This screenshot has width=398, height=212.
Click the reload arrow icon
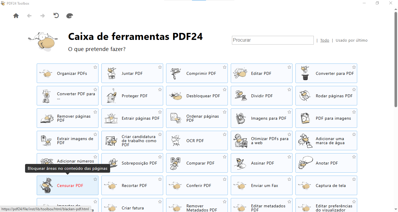(56, 16)
